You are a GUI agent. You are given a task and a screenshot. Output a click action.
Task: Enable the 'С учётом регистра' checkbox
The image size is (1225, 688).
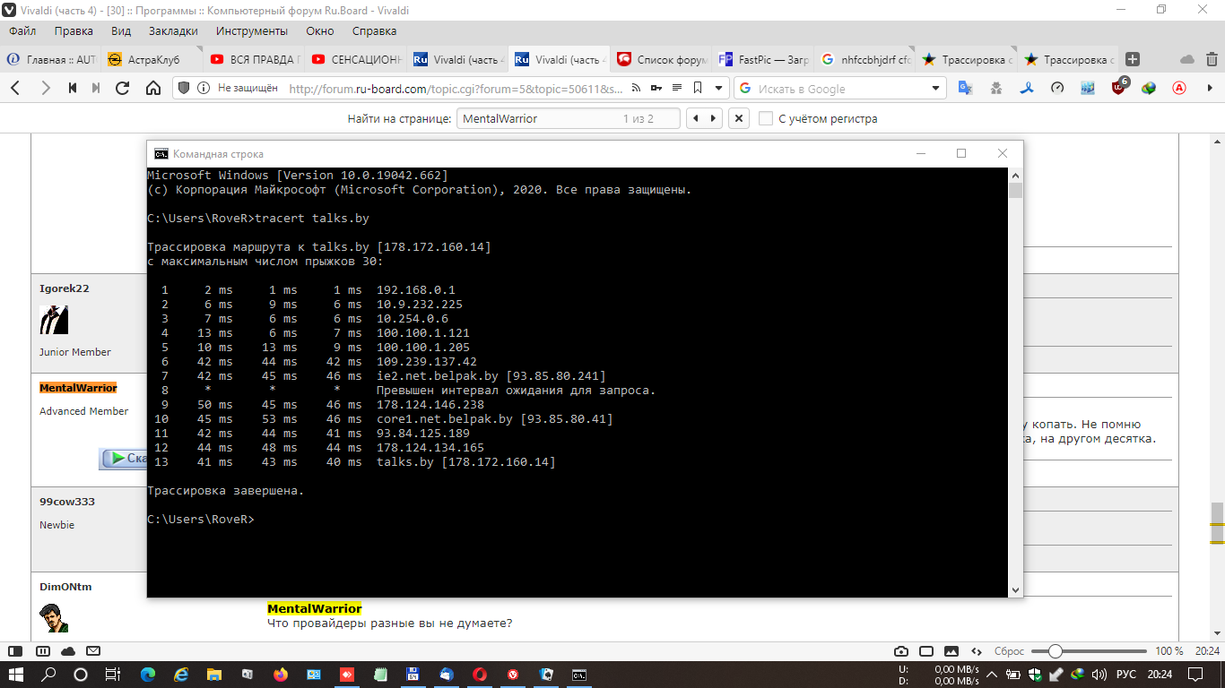click(766, 118)
